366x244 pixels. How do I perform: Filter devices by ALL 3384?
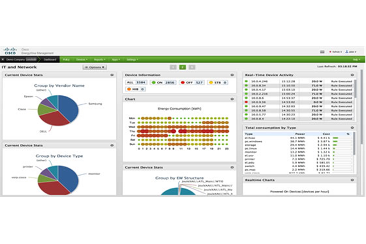[136, 82]
